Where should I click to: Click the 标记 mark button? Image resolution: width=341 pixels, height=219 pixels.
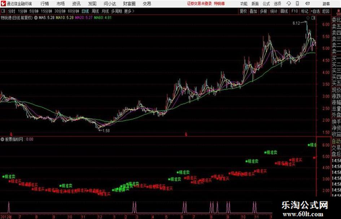[305, 11]
